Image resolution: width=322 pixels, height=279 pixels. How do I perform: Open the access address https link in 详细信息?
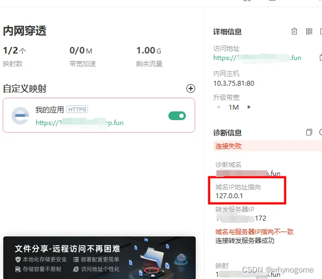coord(257,58)
